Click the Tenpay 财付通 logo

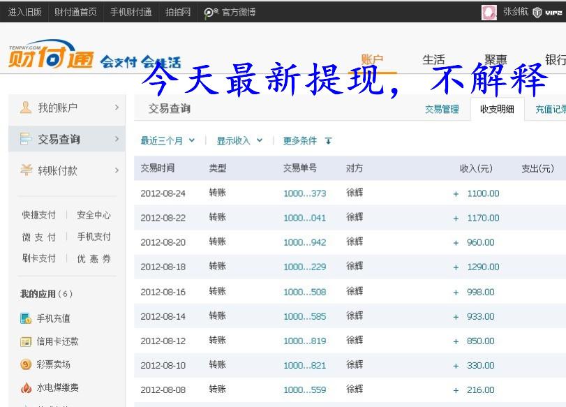point(51,57)
